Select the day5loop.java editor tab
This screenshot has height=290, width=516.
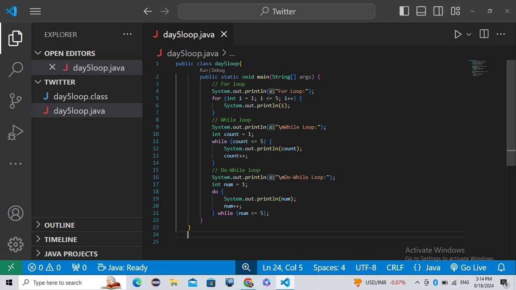point(189,34)
